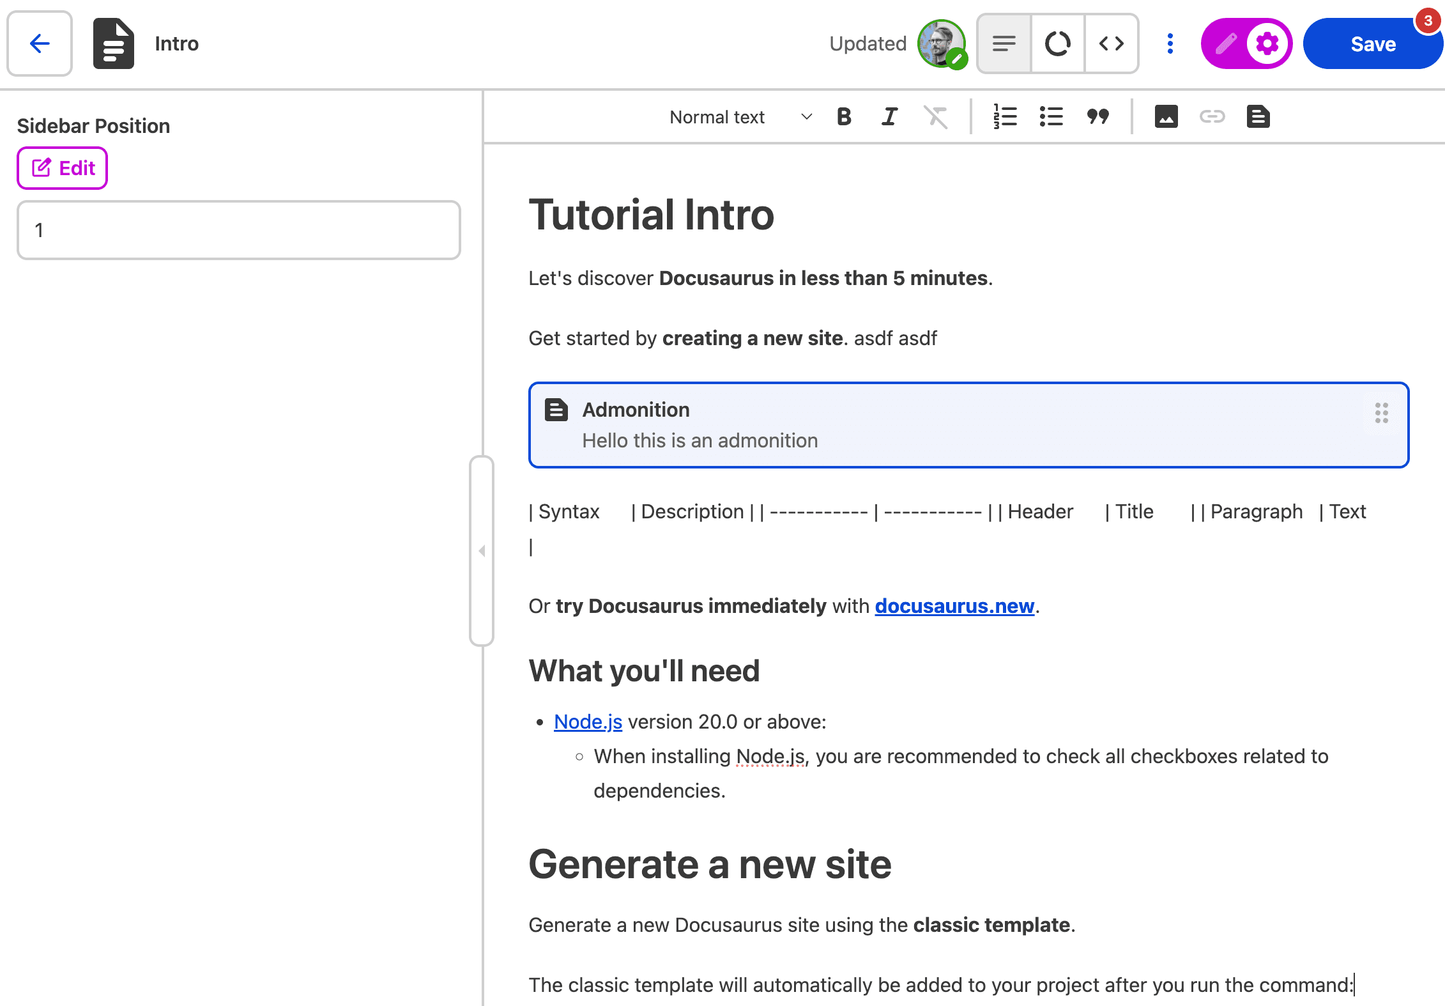
Task: Go back using the left arrow button
Action: click(x=40, y=43)
